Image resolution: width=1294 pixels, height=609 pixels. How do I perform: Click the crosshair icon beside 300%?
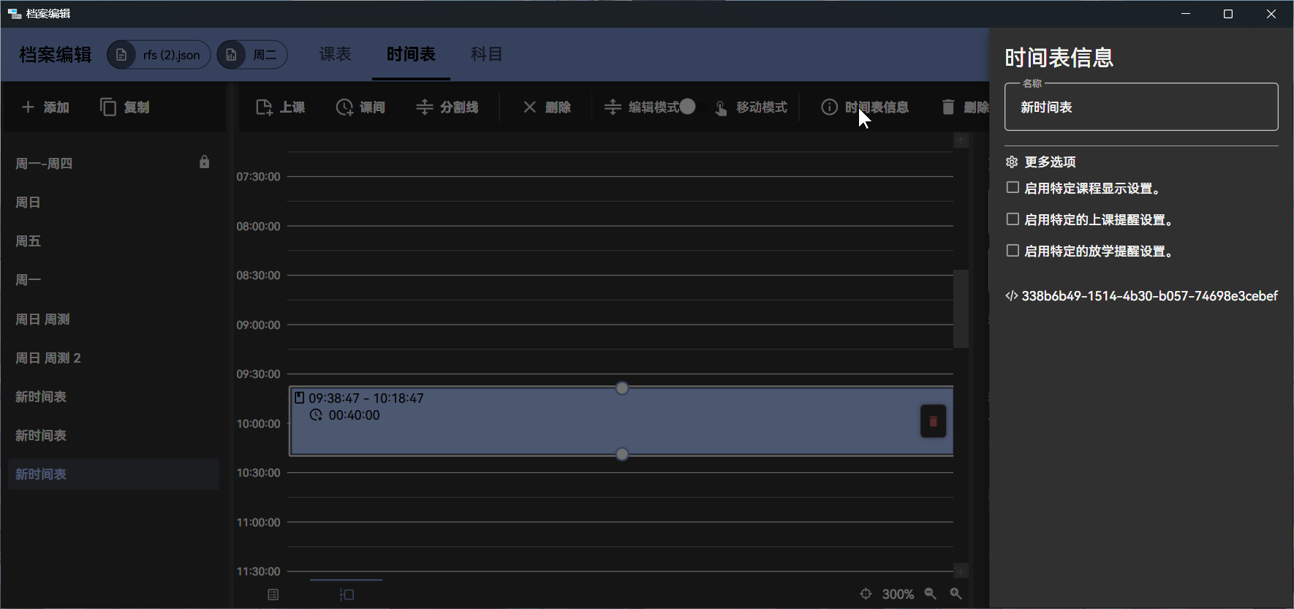coord(866,594)
